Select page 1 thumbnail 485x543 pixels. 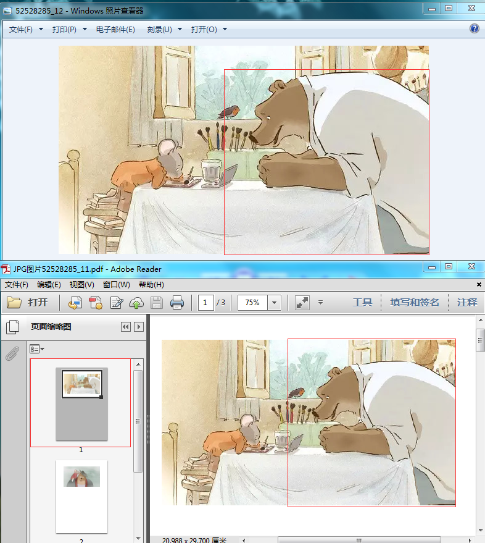82,403
